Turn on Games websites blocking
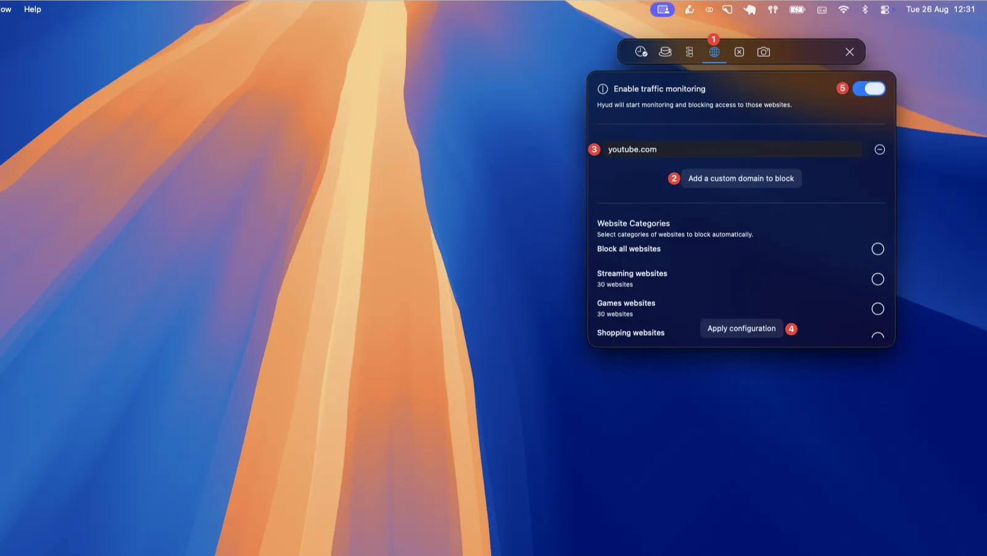This screenshot has width=987, height=556. [877, 309]
